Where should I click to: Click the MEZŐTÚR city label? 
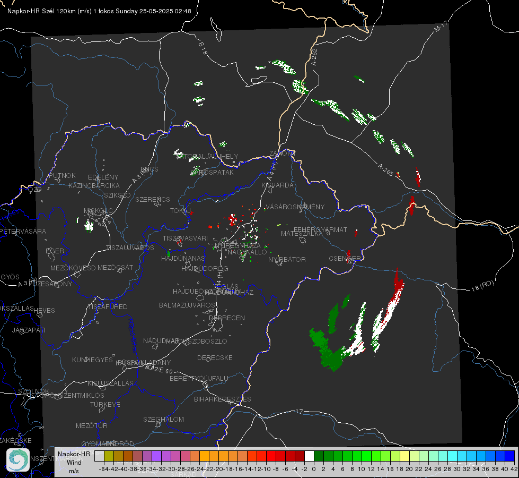92,425
